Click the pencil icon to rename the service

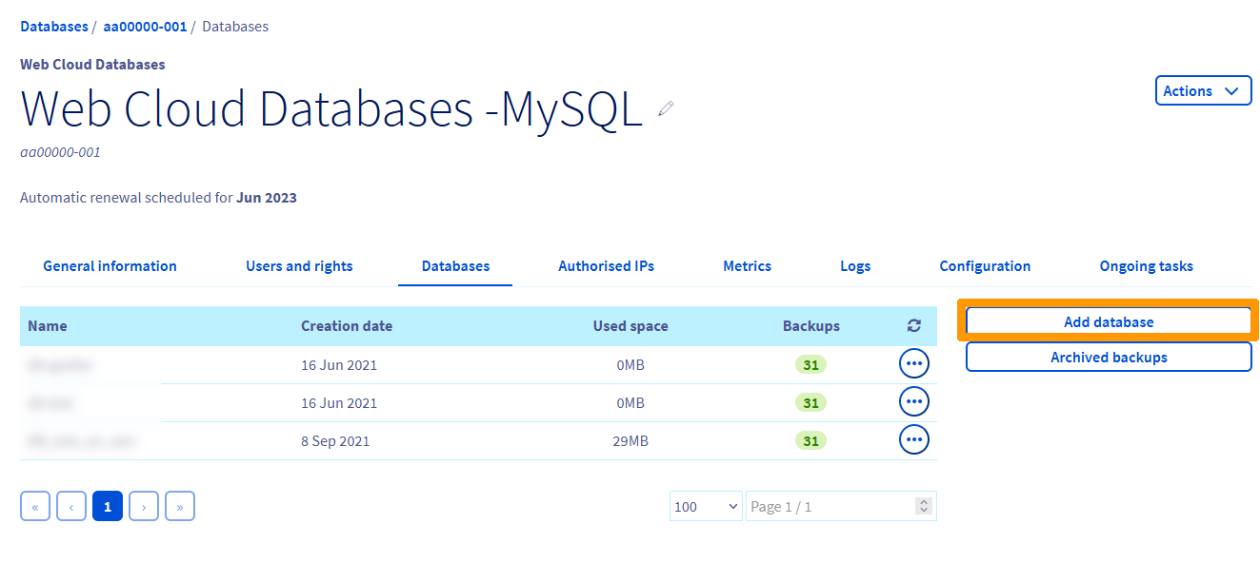pos(665,109)
